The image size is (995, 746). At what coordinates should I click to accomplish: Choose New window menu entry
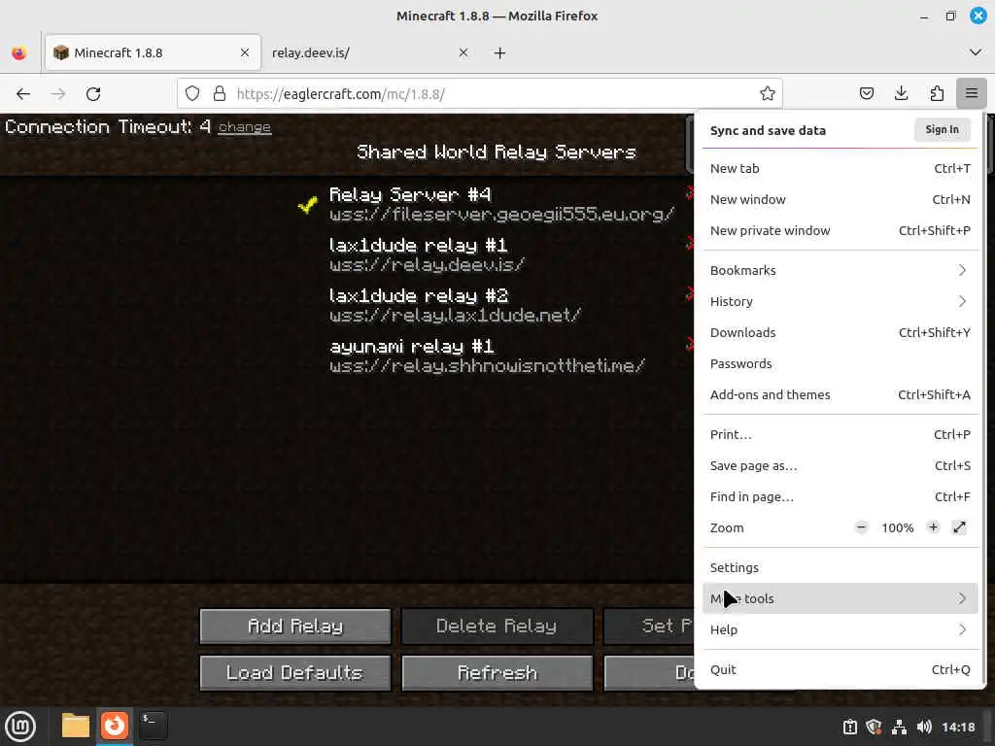click(840, 199)
